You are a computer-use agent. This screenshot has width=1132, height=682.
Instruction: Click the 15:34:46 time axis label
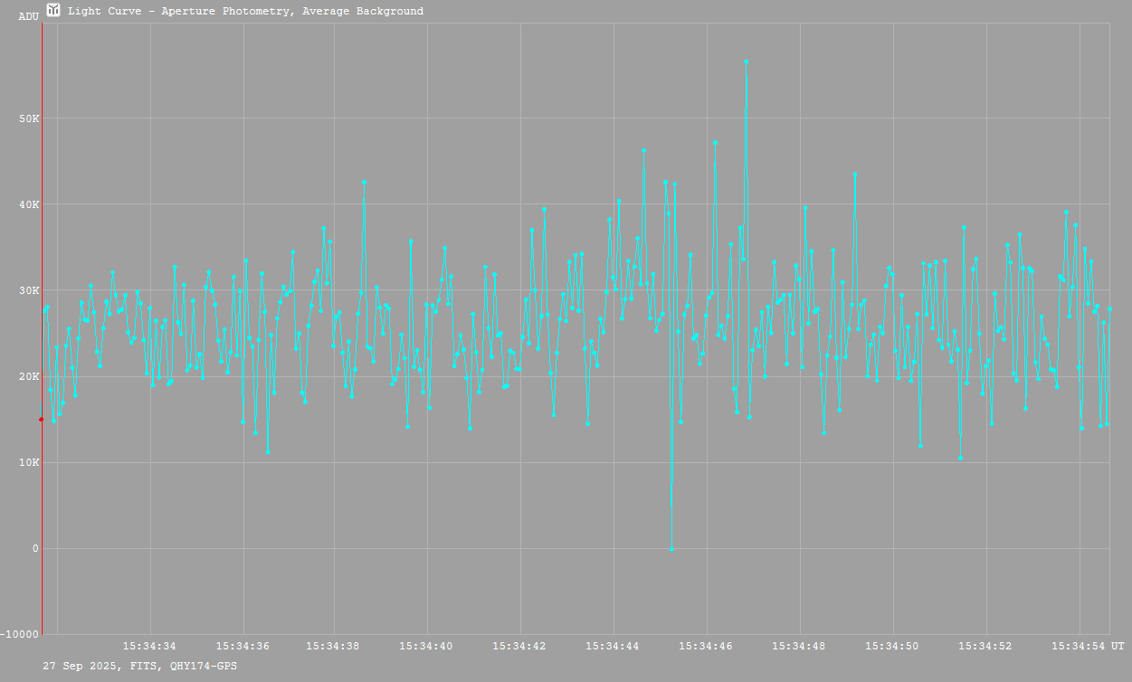pos(706,646)
